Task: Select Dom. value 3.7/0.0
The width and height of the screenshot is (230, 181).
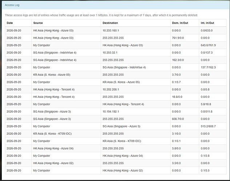Action: [176, 75]
